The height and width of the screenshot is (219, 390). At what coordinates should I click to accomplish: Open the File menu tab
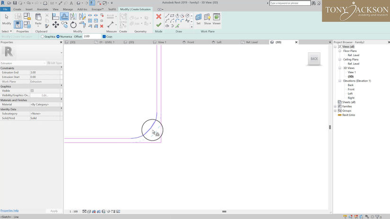click(x=5, y=9)
